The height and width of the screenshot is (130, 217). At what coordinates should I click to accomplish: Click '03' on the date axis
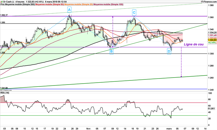click(4, 129)
